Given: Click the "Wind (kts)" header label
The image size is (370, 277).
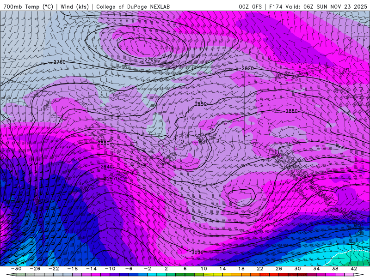Looking at the screenshot, I should click(x=74, y=6).
